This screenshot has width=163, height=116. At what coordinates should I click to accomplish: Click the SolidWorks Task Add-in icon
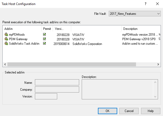coord(6,44)
